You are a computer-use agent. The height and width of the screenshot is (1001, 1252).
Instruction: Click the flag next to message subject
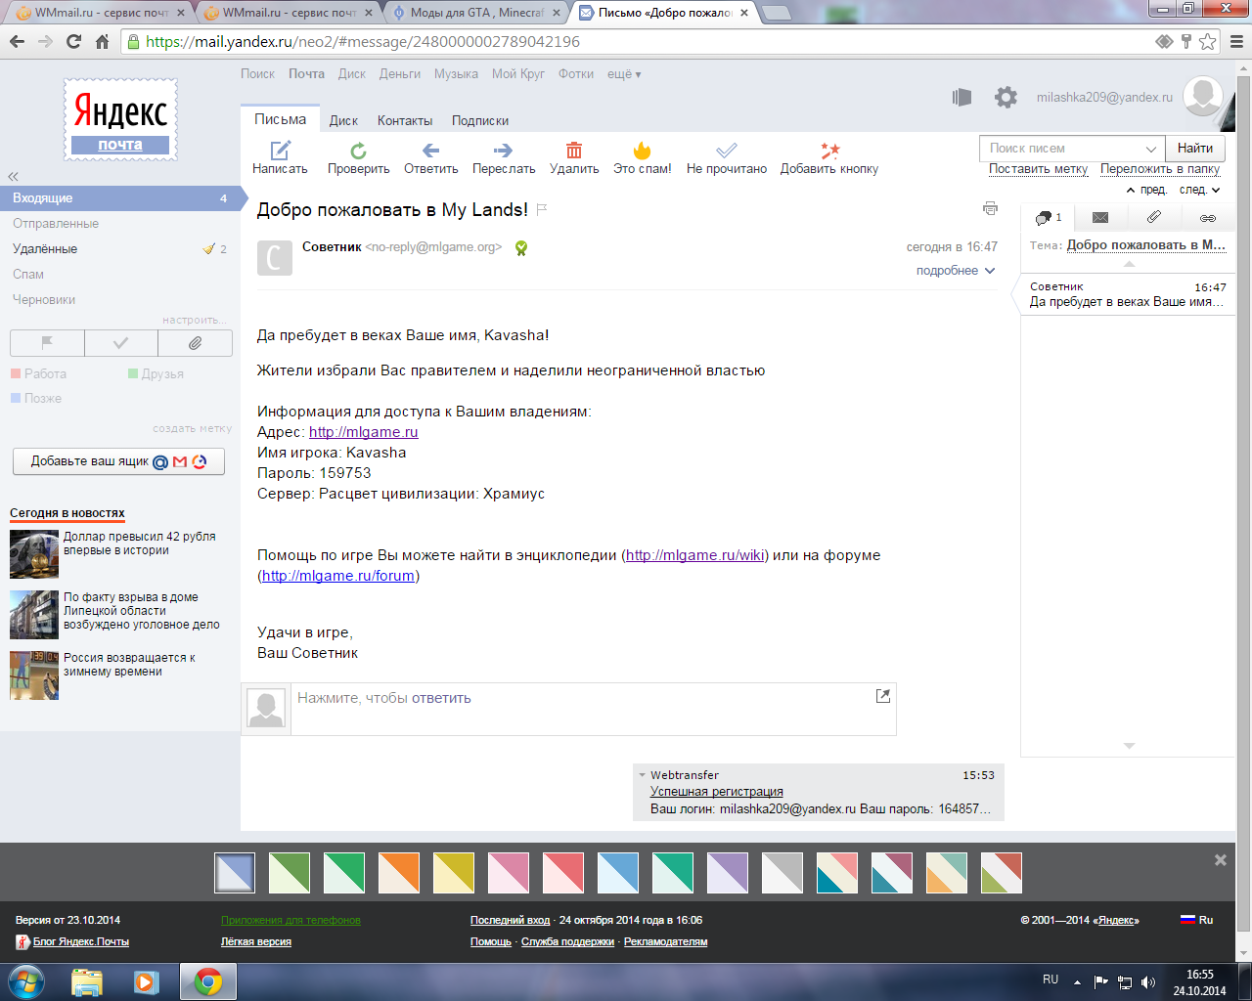coord(542,209)
